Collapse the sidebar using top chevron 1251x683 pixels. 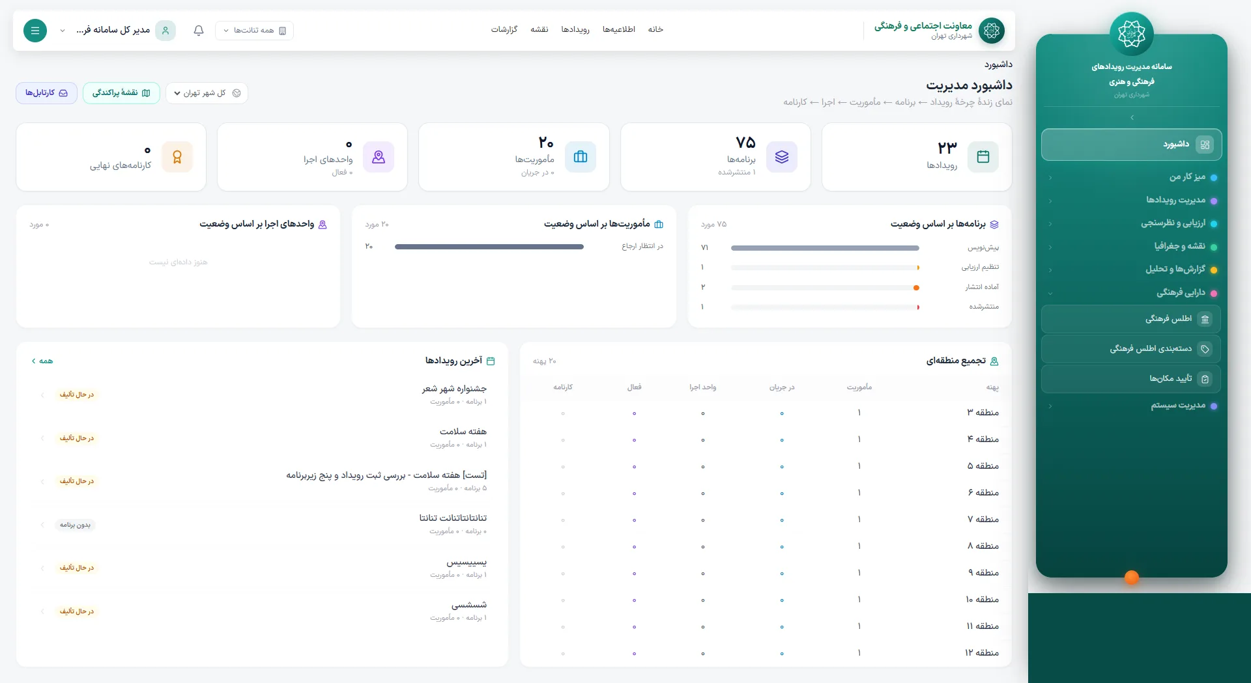coord(1132,118)
